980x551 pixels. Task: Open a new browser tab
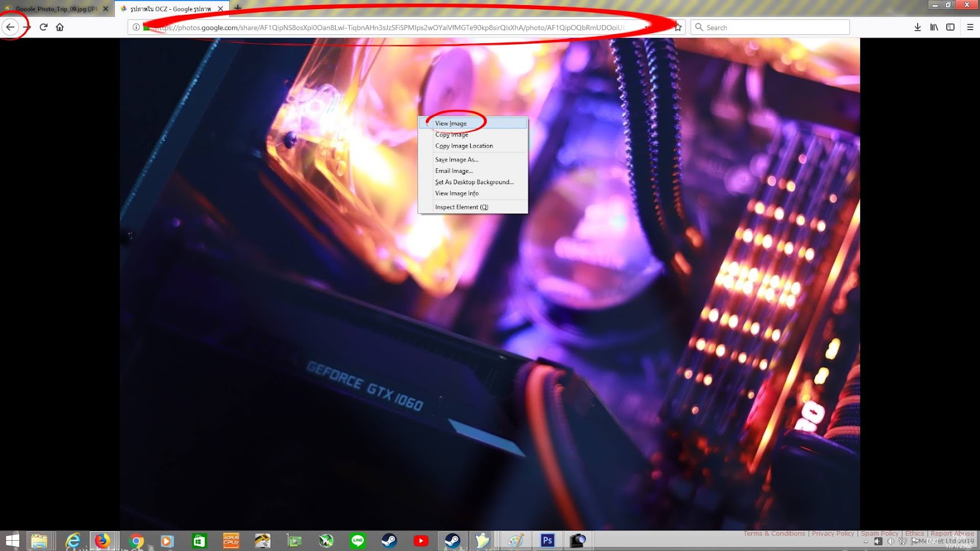(238, 8)
